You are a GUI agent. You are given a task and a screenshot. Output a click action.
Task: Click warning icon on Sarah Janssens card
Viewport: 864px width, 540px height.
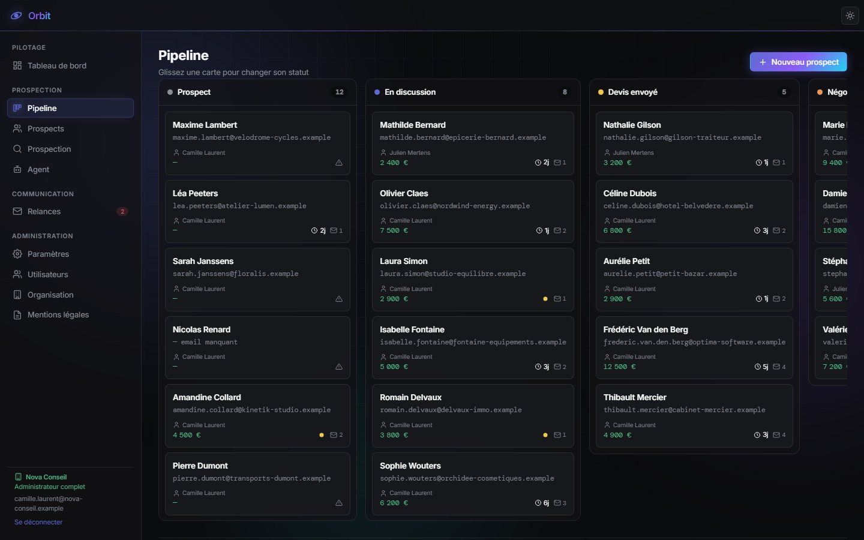point(339,299)
